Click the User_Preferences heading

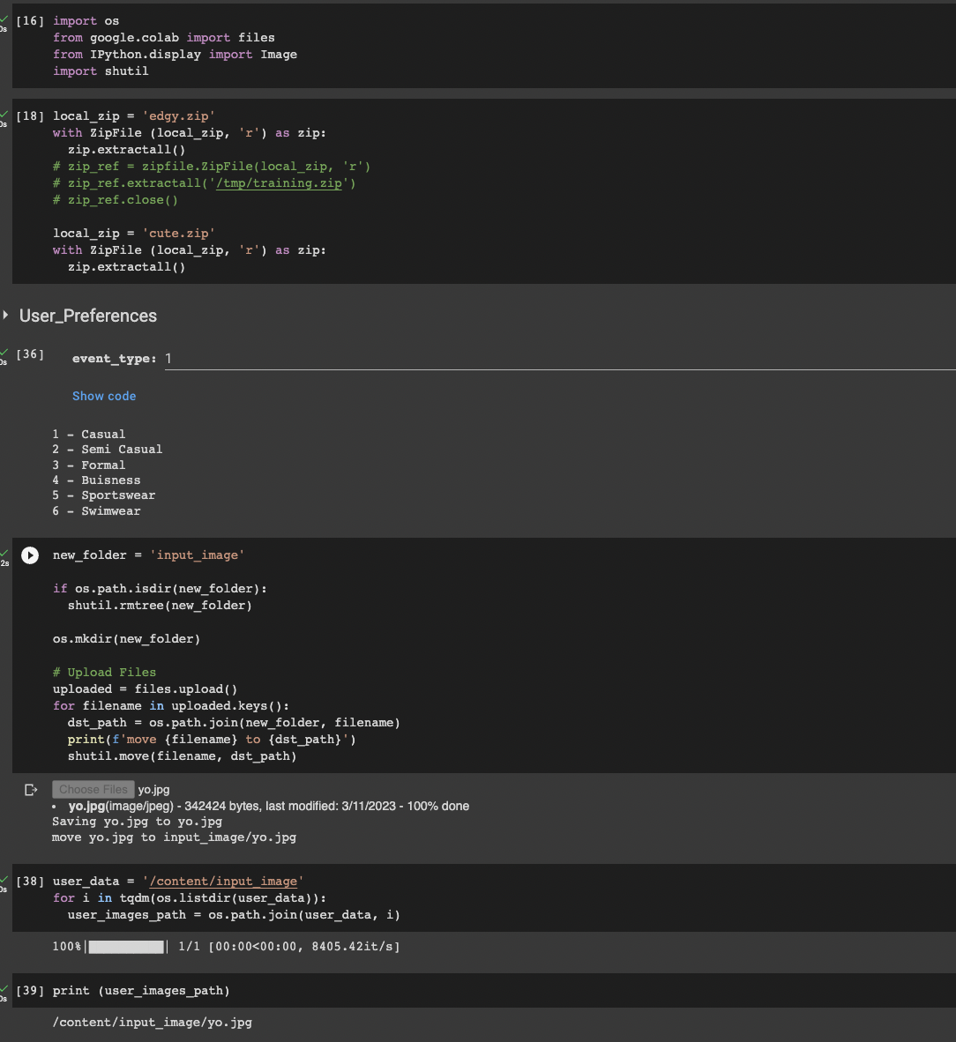88,316
